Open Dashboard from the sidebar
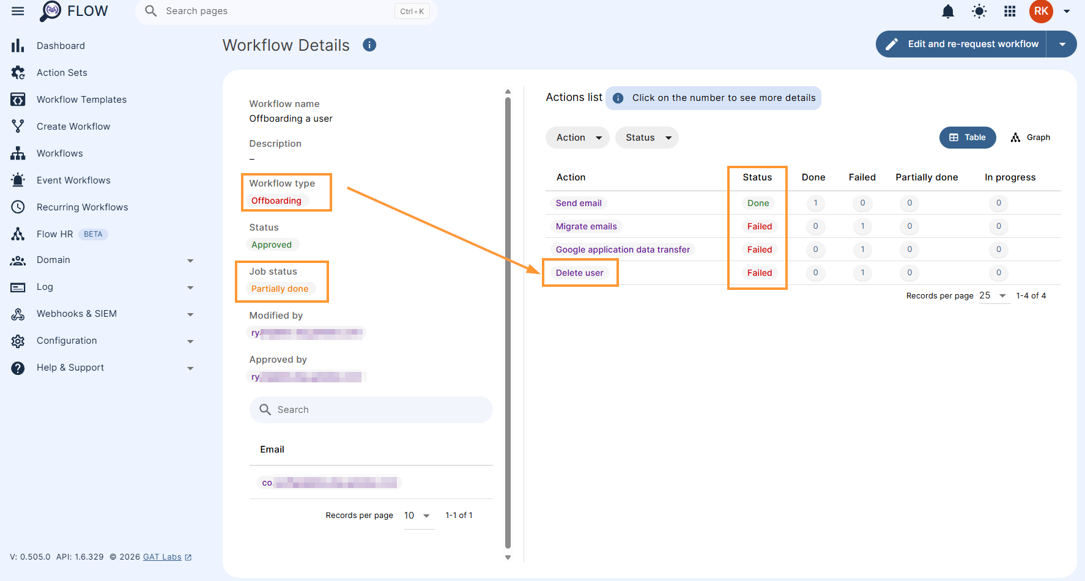 tap(61, 46)
